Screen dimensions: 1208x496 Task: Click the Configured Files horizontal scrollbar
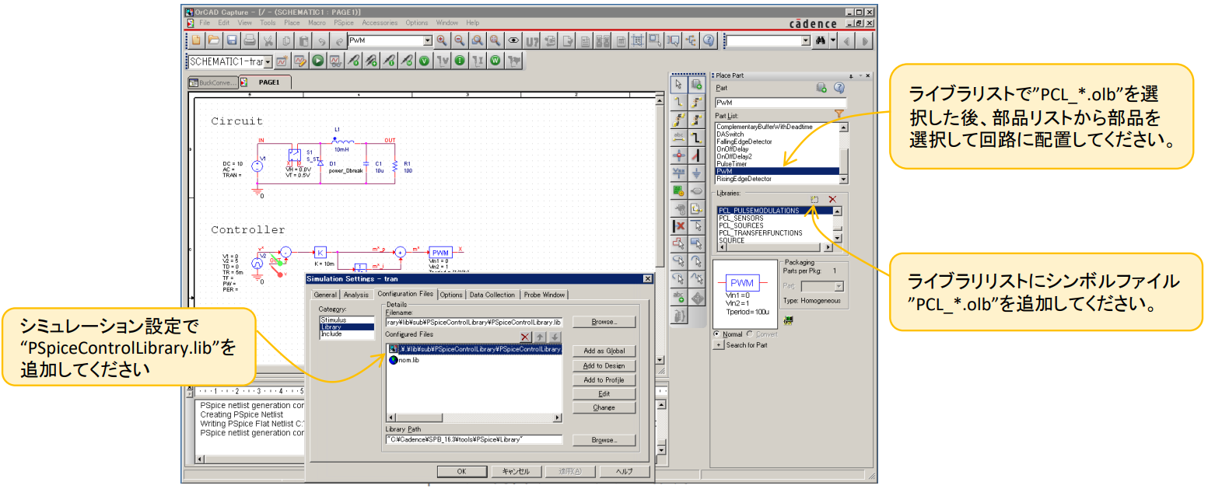tap(474, 417)
